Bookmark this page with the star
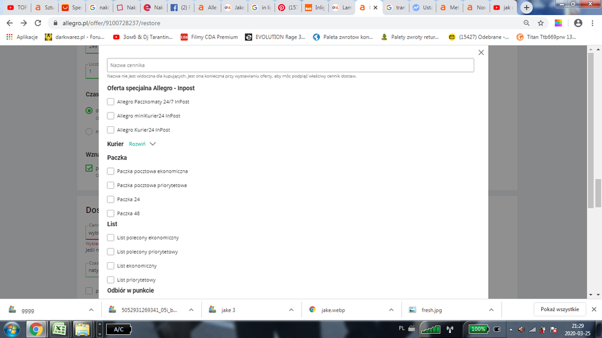This screenshot has width=602, height=338. pos(541,23)
